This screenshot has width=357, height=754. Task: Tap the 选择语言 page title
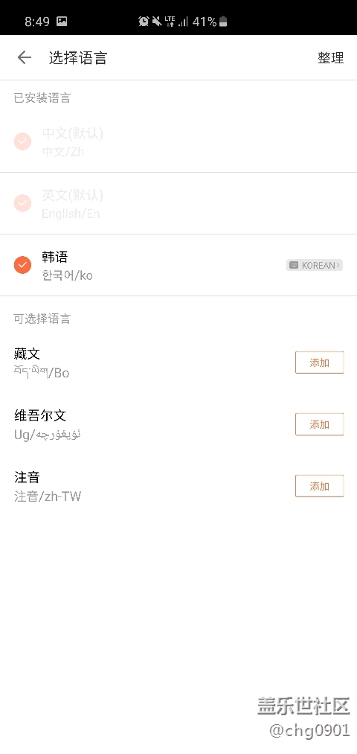click(x=78, y=58)
